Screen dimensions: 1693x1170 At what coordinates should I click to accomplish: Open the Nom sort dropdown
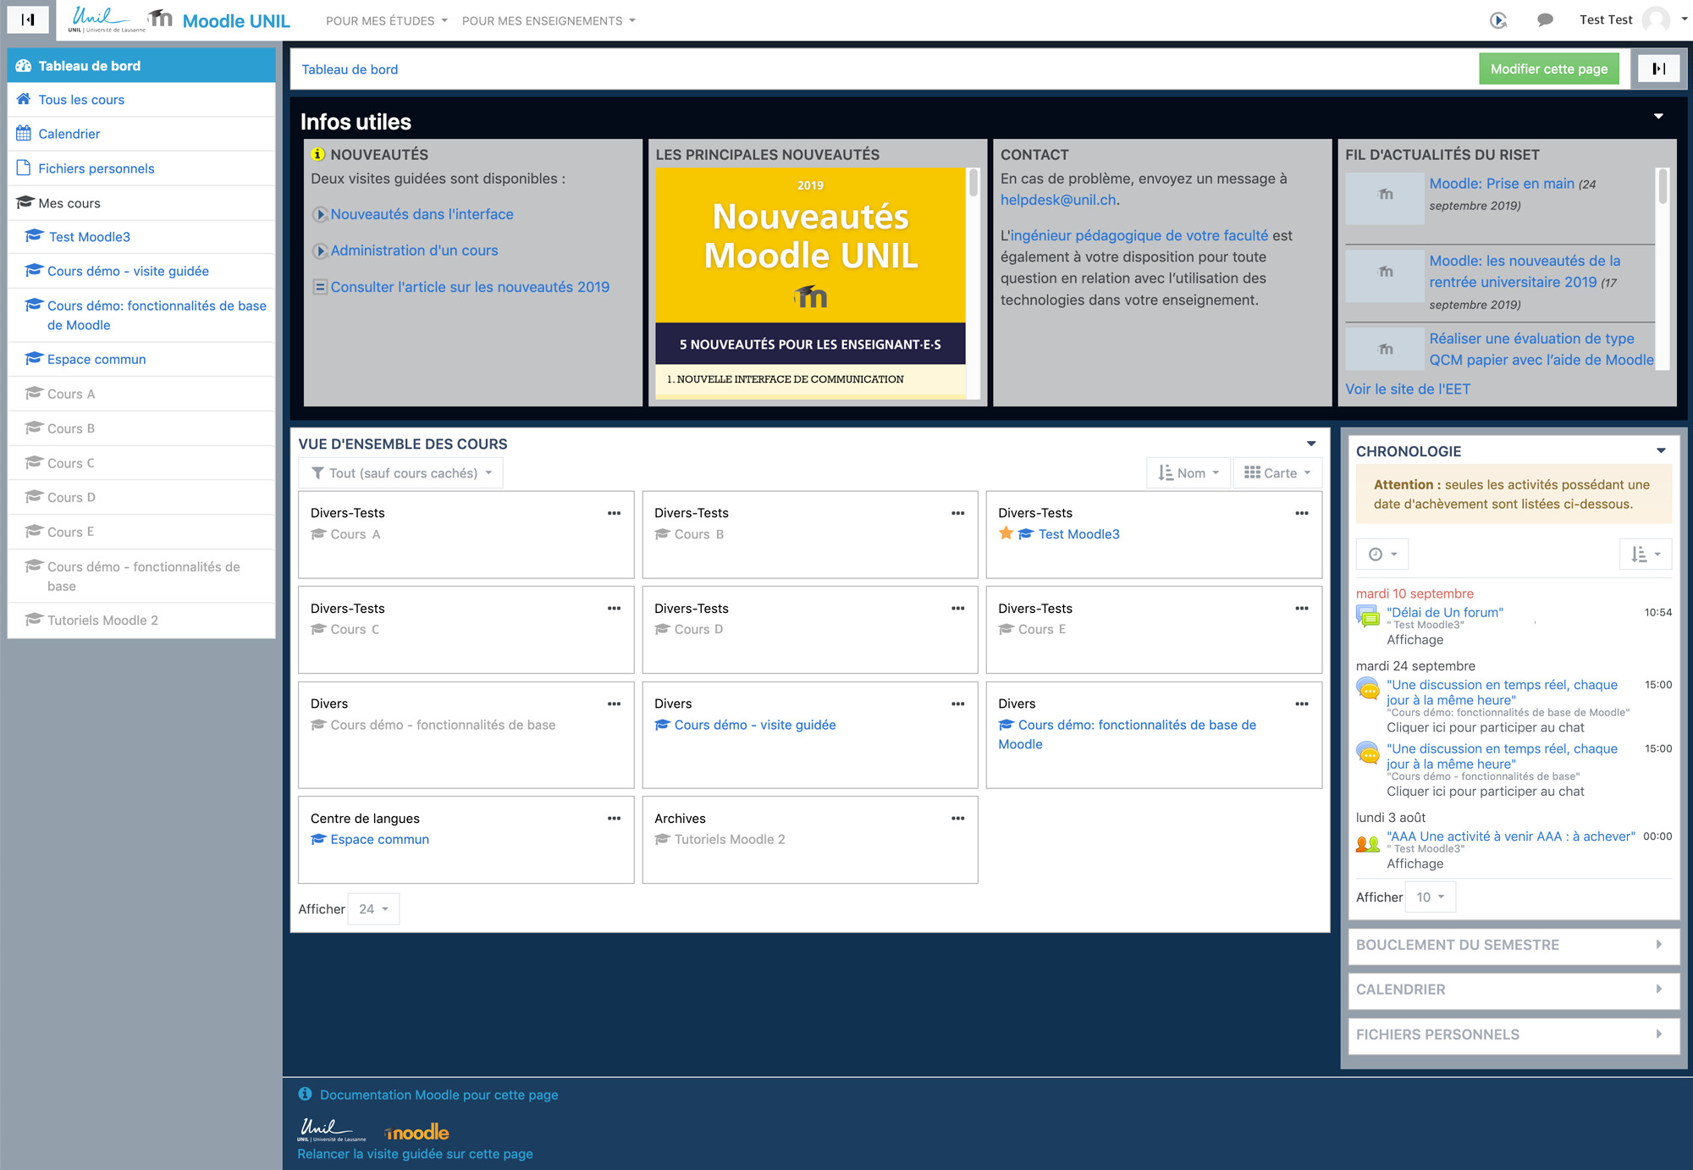pos(1188,473)
